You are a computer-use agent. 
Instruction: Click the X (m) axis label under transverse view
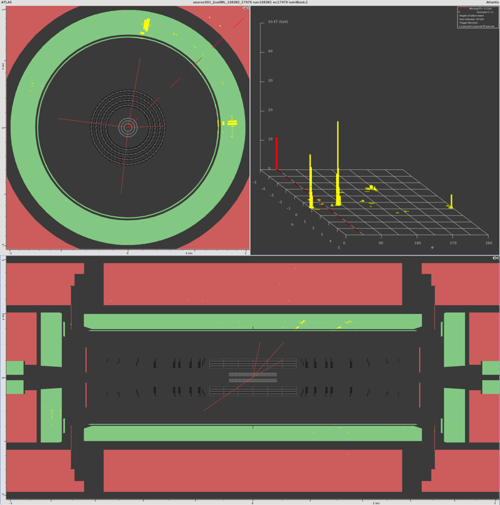point(188,253)
